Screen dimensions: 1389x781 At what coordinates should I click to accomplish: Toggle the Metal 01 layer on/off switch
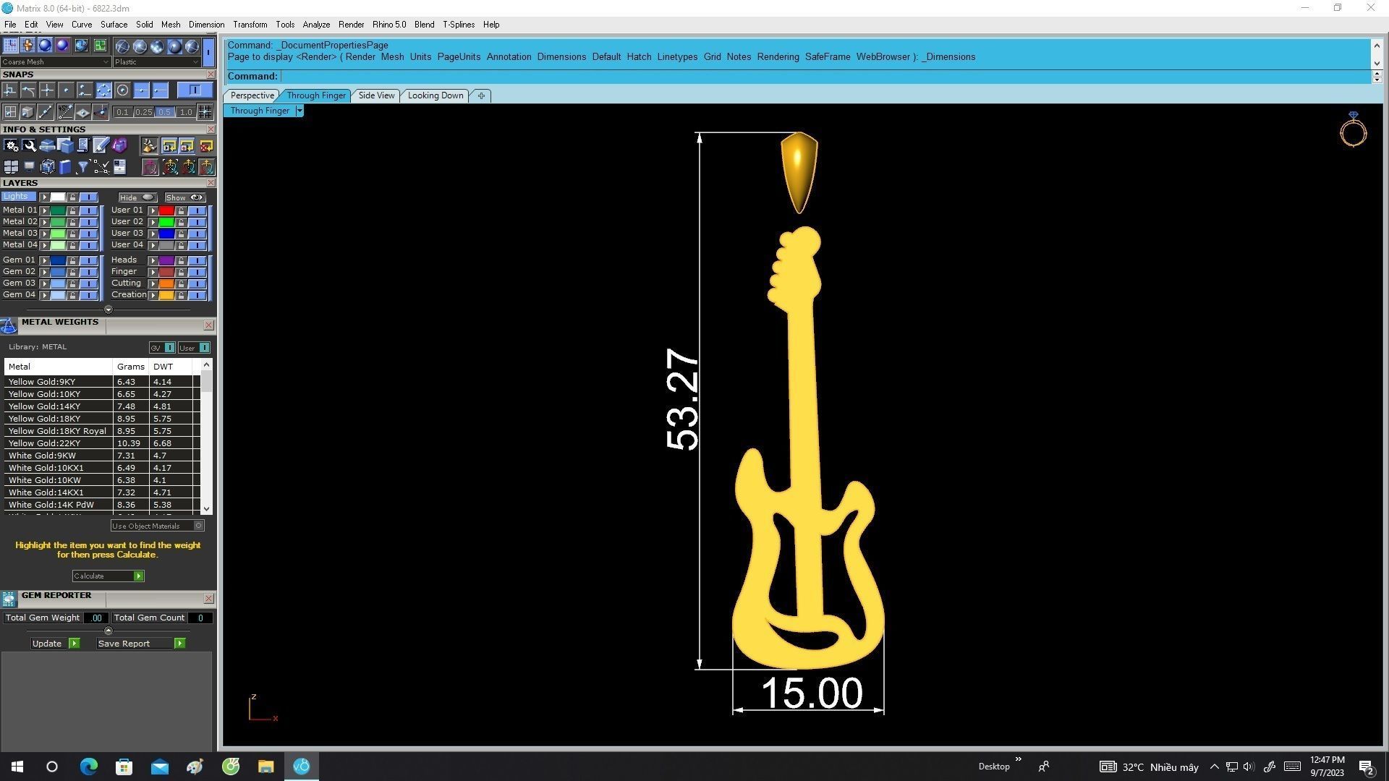89,210
